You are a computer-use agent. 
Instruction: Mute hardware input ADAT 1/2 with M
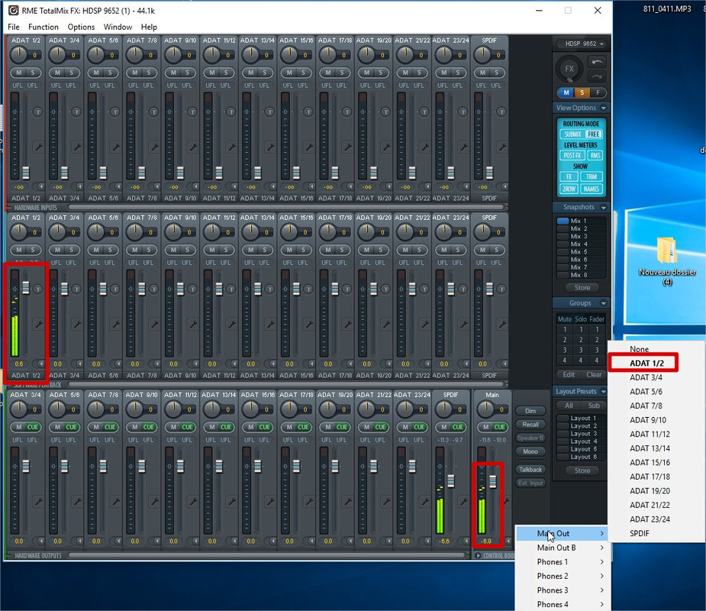(x=19, y=73)
